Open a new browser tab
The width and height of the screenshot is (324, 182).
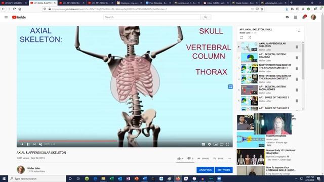point(291,3)
